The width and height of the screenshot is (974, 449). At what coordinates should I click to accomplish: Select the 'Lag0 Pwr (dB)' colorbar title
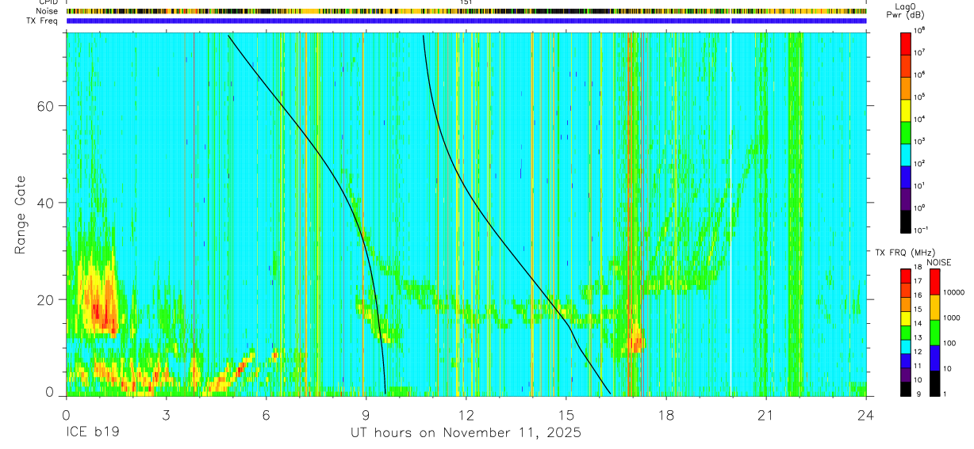pos(904,10)
